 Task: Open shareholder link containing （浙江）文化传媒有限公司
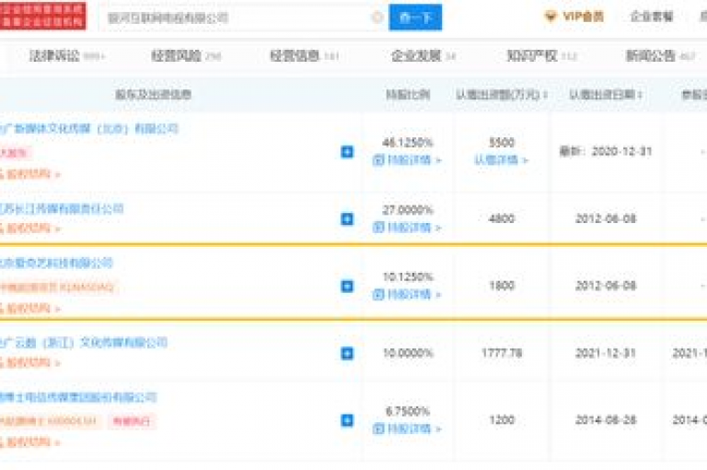point(84,343)
